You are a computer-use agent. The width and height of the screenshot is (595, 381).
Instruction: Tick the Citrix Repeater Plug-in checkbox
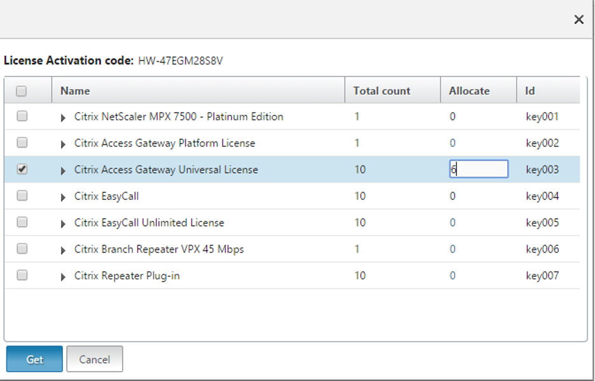click(x=22, y=276)
